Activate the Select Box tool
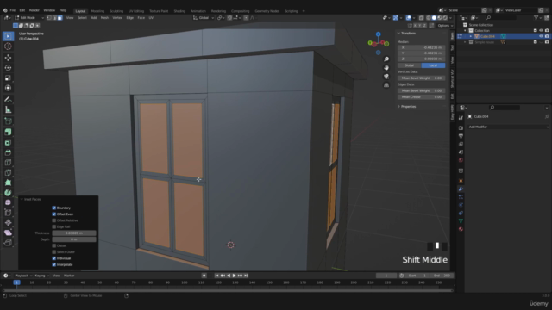 pos(8,36)
